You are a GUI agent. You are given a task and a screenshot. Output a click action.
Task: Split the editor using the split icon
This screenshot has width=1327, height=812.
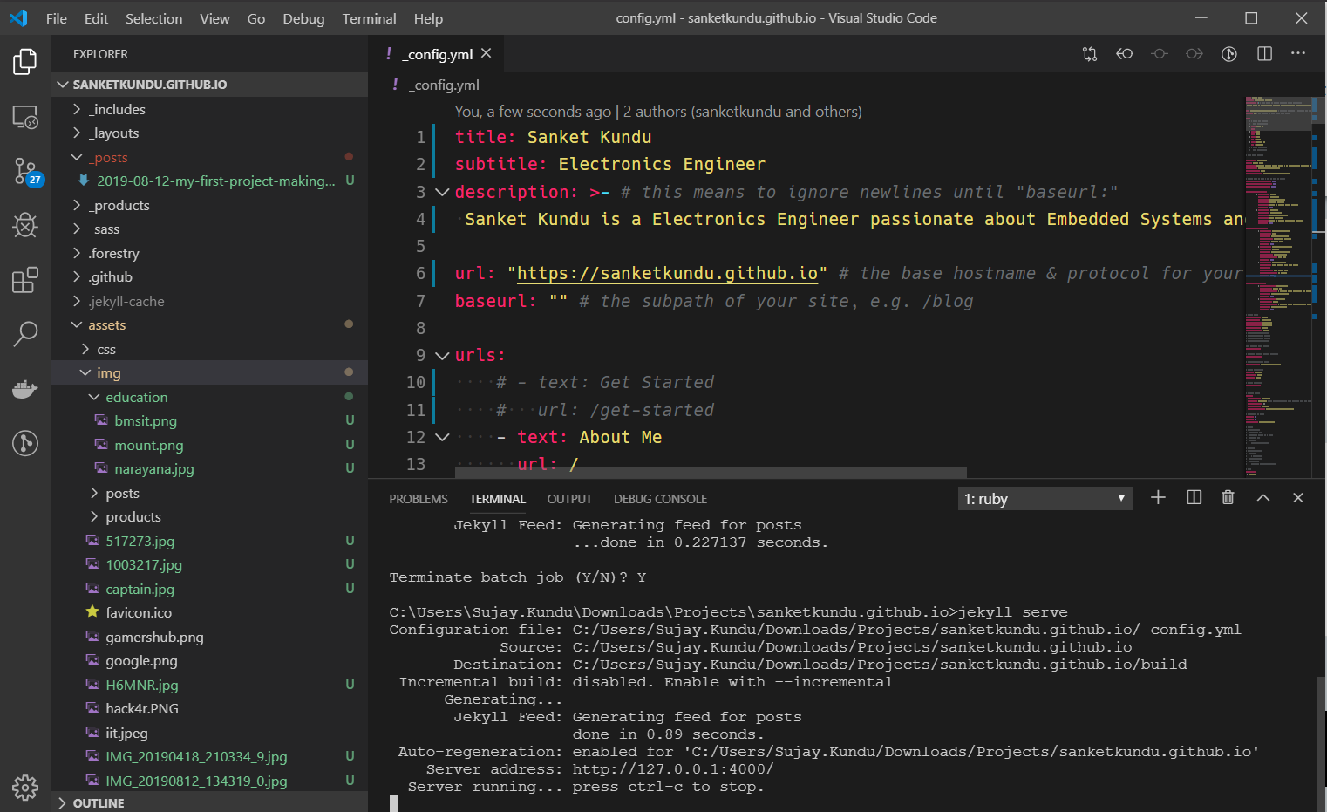click(x=1263, y=53)
